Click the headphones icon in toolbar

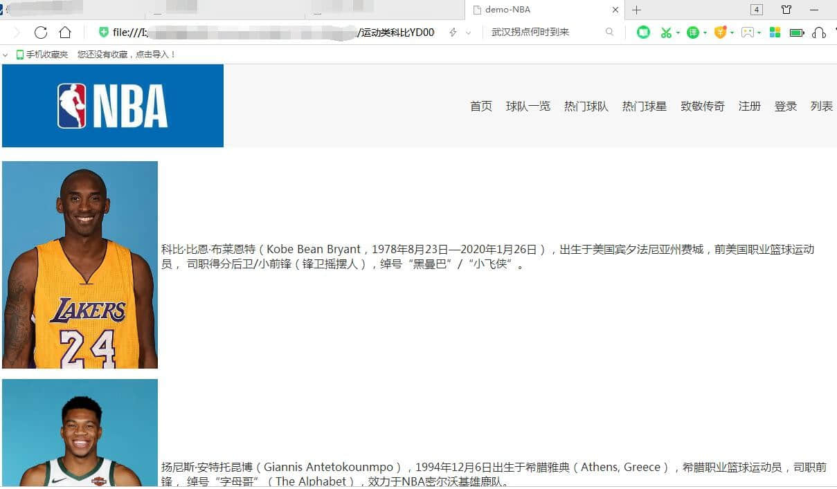(819, 33)
